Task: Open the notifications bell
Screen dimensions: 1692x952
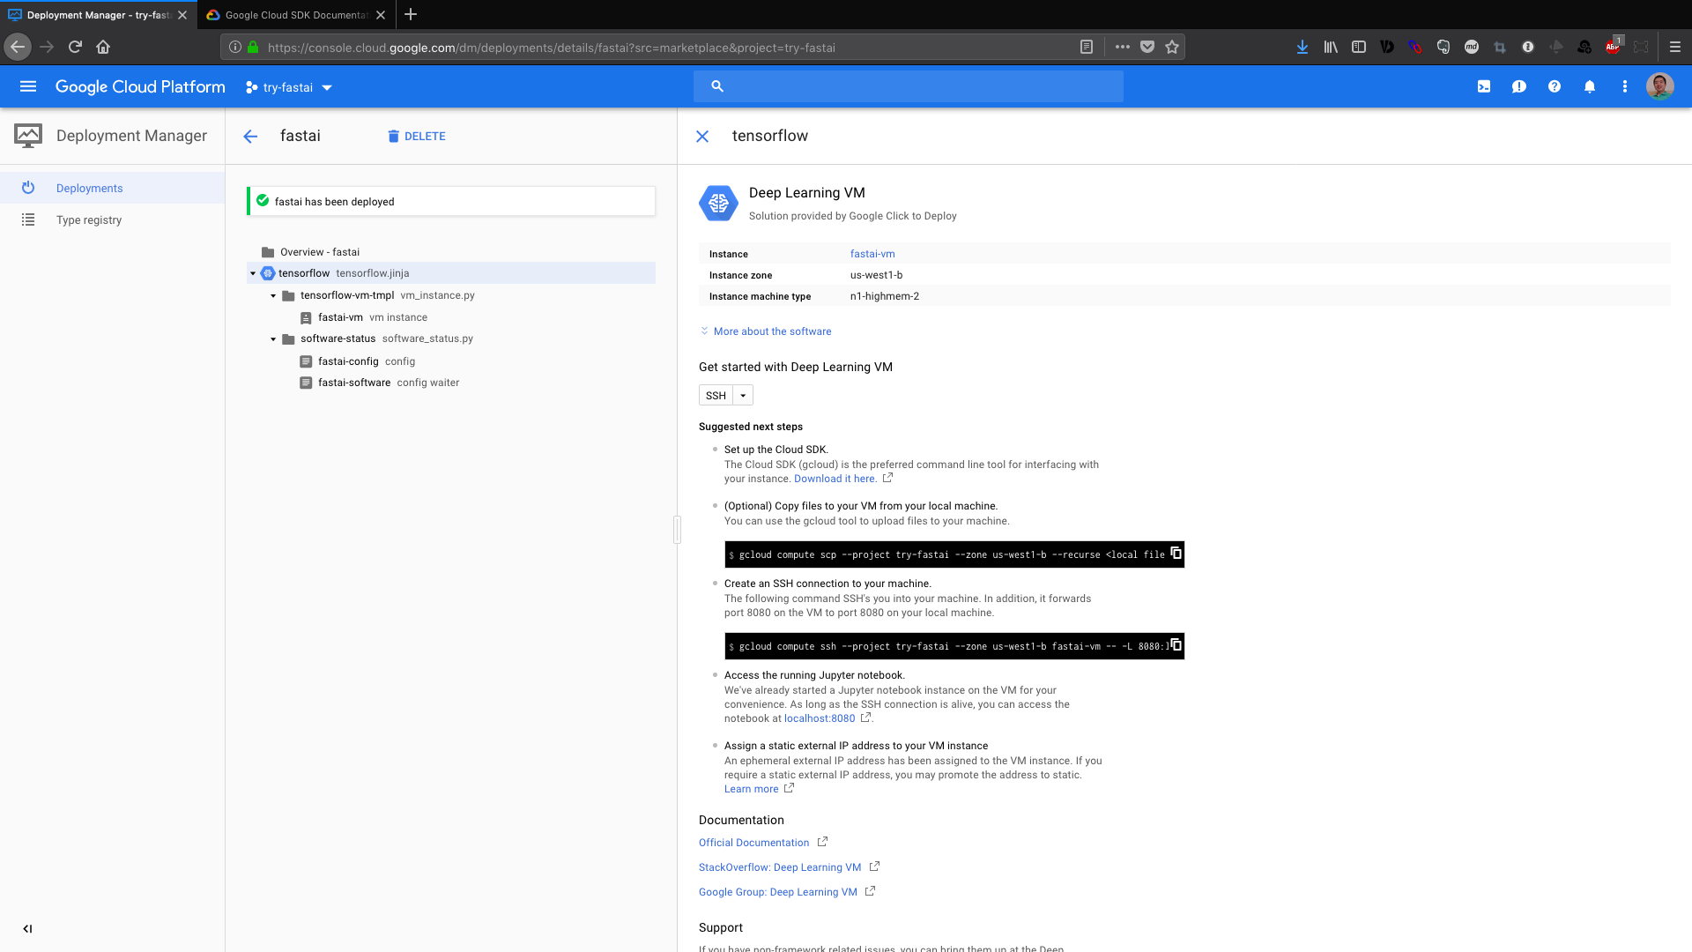Action: (1590, 86)
